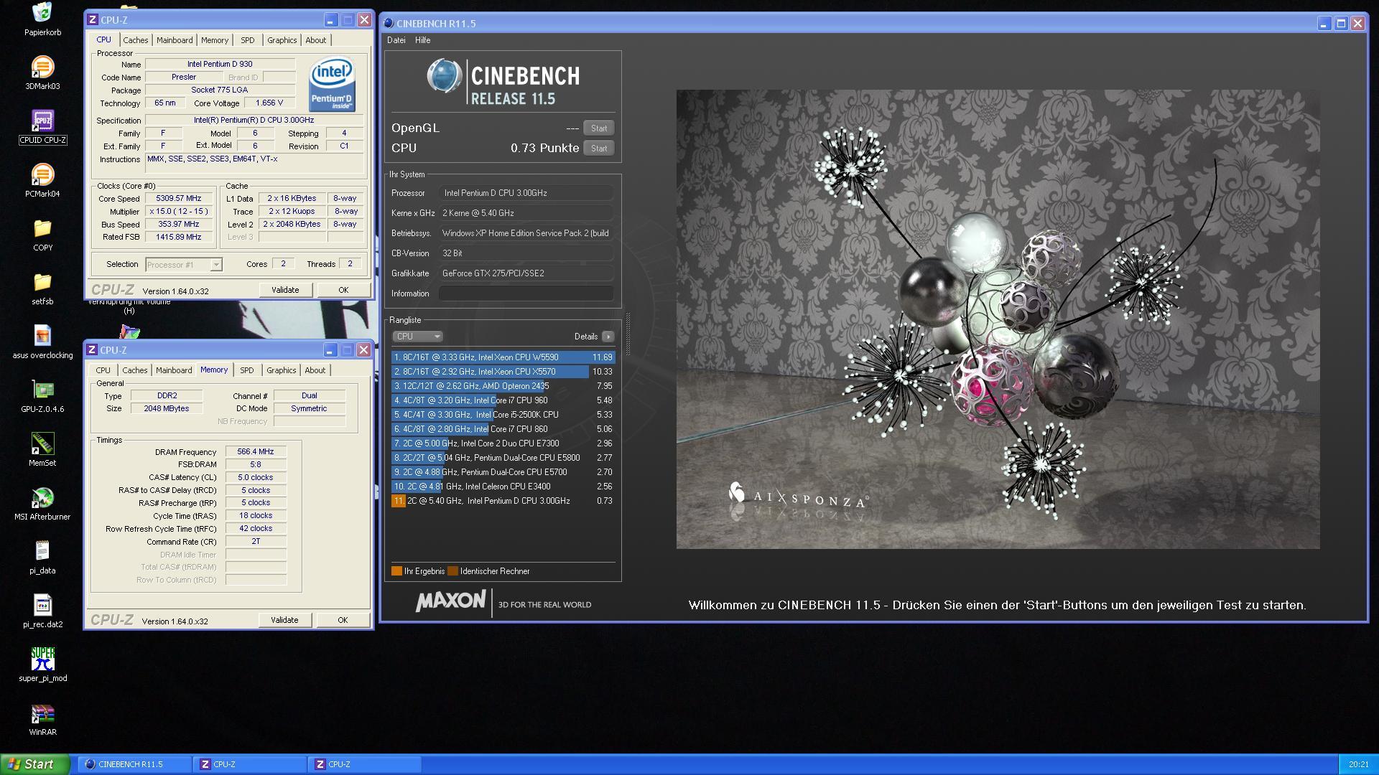Open the Hilfe menu in Cinebench

click(422, 40)
